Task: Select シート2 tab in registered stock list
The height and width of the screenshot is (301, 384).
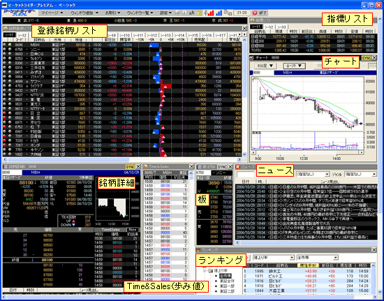Action: point(22,35)
